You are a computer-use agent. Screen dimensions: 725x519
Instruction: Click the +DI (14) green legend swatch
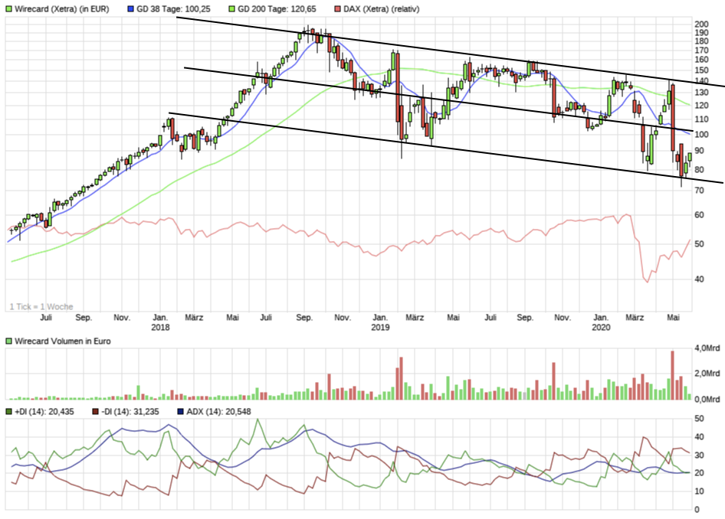pos(8,411)
